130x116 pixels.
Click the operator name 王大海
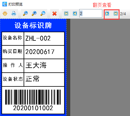point(36,65)
